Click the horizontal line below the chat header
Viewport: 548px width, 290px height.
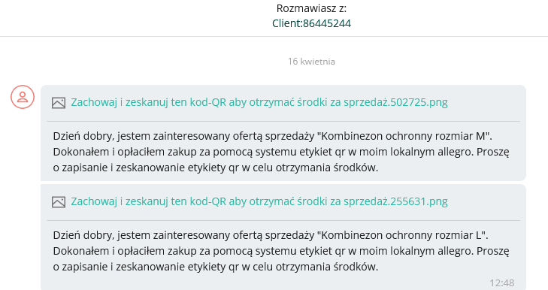pos(274,36)
